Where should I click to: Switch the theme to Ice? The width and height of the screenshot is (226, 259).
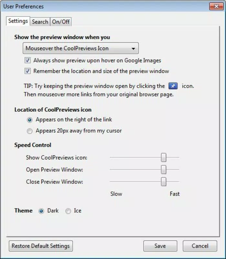68,211
